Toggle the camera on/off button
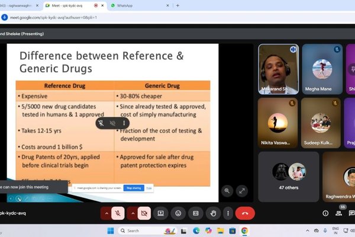 [x=143, y=213]
